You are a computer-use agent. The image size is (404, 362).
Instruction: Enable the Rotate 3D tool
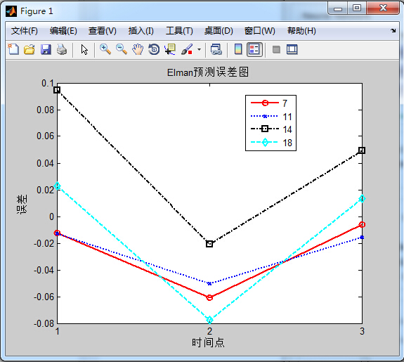[x=154, y=49]
